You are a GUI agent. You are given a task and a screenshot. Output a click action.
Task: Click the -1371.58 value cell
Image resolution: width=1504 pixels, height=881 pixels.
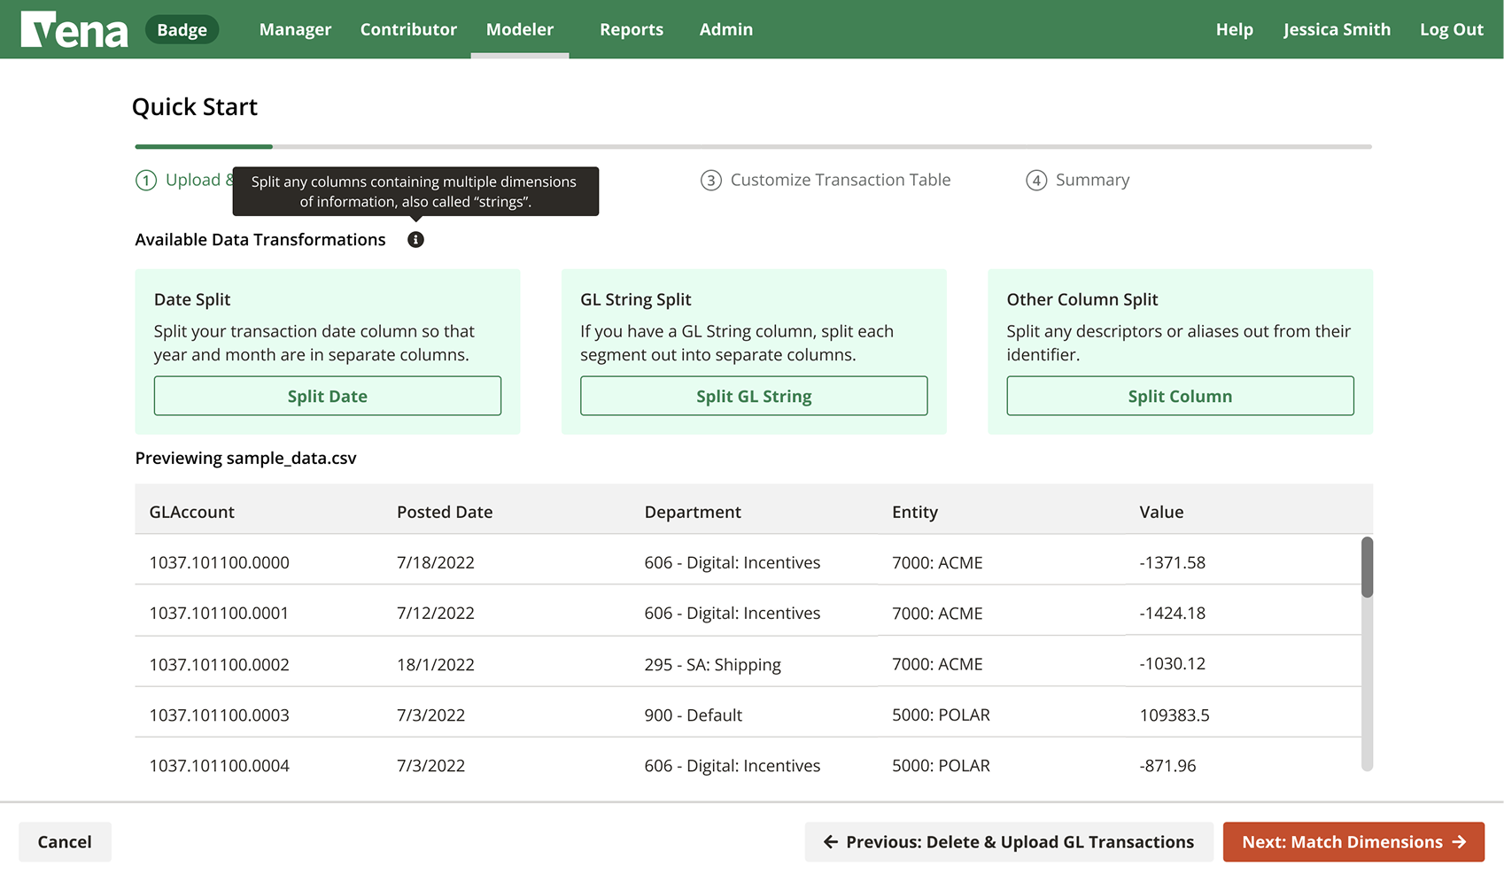click(1173, 562)
